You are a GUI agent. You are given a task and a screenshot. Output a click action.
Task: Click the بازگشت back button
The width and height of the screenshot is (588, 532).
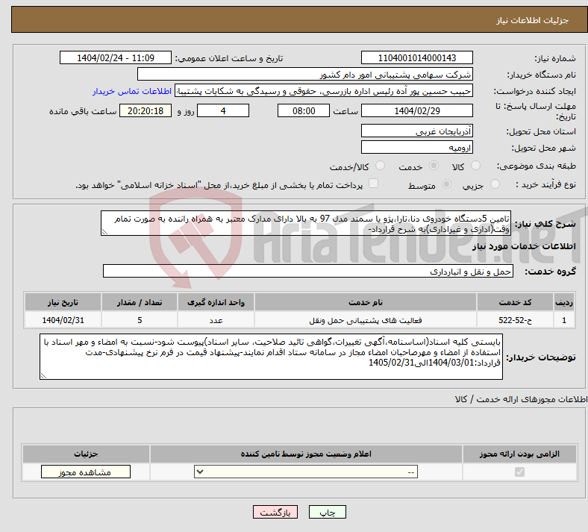coord(275,512)
